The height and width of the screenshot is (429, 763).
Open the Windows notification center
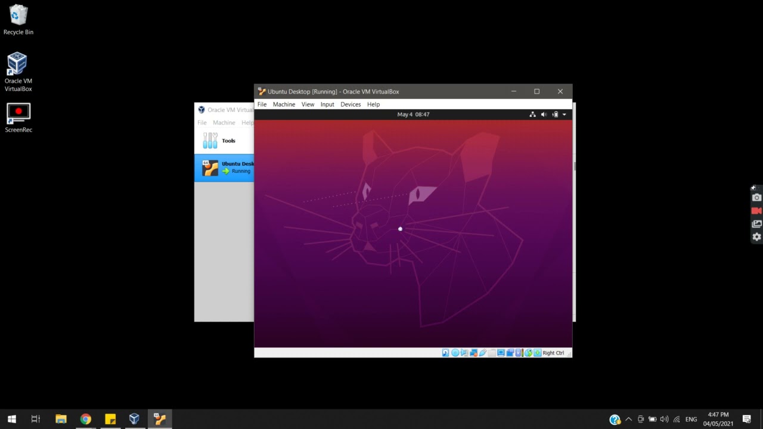[746, 419]
